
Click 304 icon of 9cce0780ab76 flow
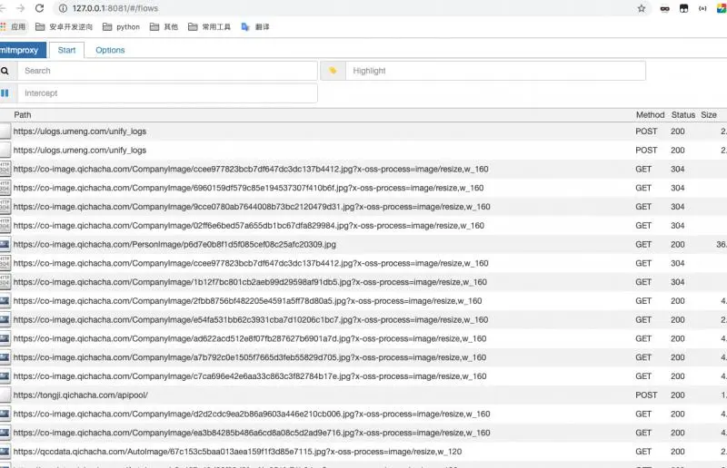tap(5, 207)
